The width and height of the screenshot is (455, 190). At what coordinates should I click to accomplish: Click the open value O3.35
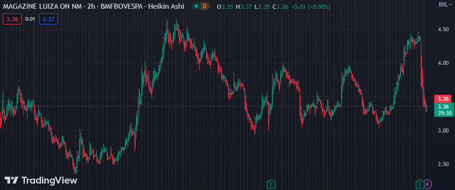pyautogui.click(x=225, y=6)
